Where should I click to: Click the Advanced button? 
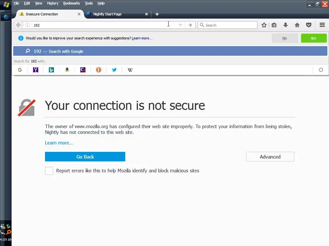coord(270,157)
